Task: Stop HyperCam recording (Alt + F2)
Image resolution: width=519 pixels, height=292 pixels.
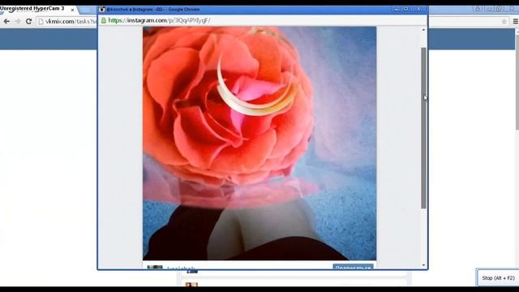Action: coord(498,278)
